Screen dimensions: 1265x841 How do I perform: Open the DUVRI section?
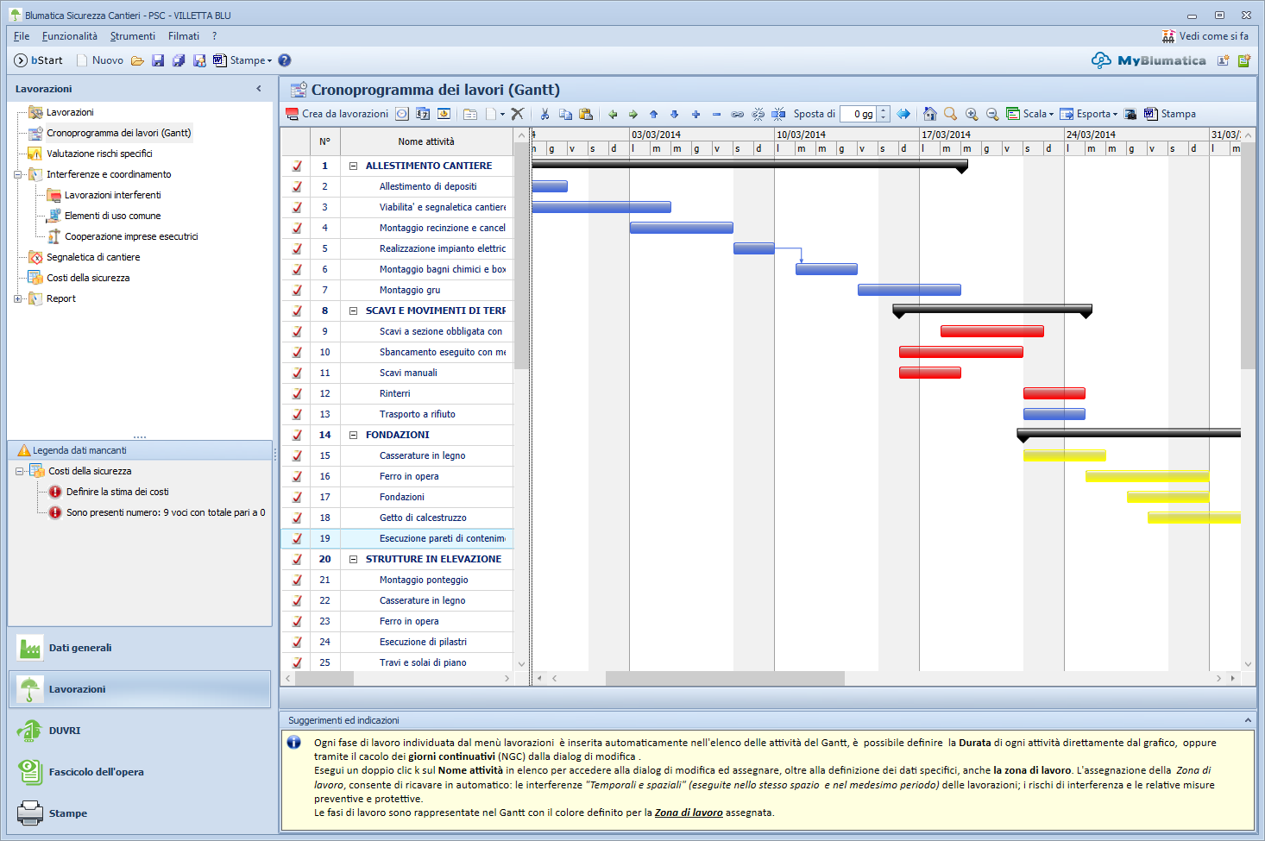coord(65,731)
